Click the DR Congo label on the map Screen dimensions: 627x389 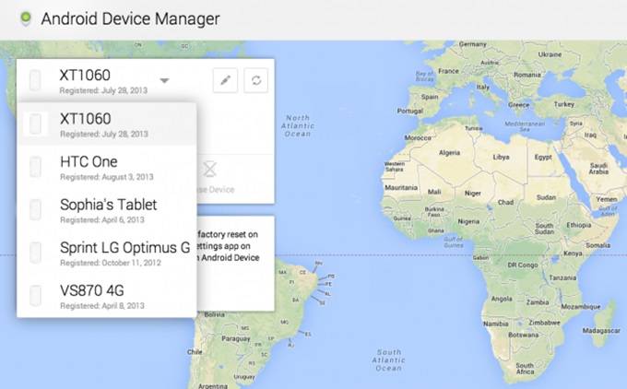[x=522, y=265]
